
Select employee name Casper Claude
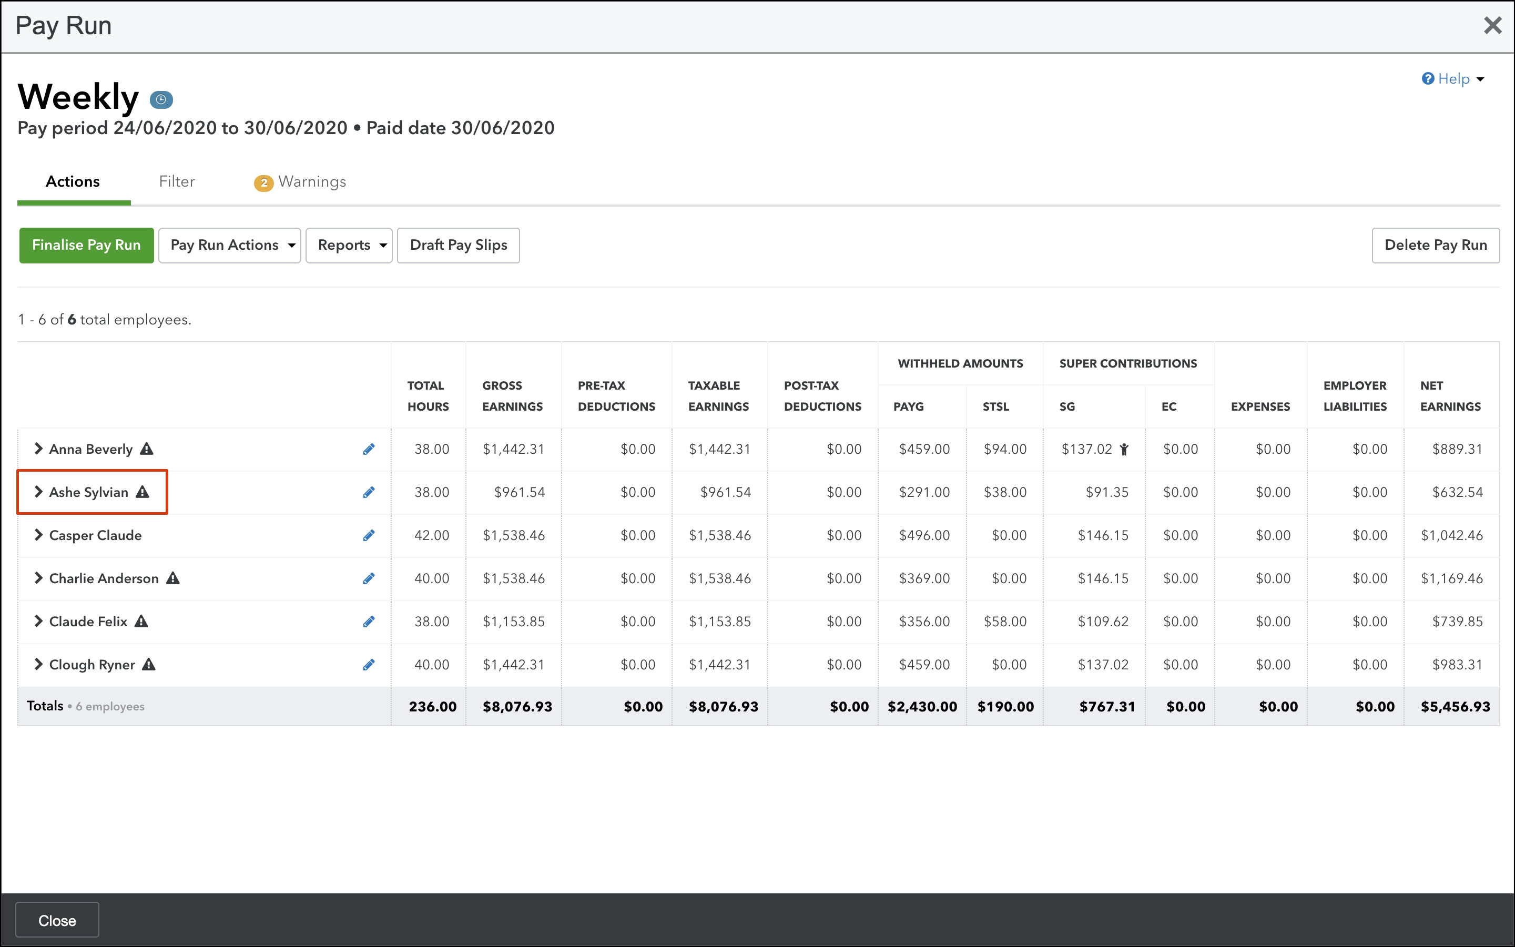(x=95, y=535)
